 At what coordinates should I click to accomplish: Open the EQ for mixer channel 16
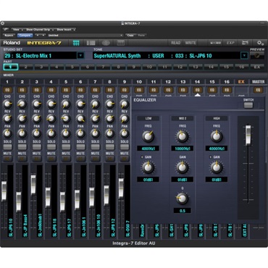tap(227, 90)
